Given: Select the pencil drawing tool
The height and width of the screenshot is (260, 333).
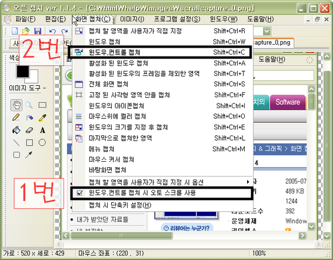Looking at the screenshot, I should (16, 118).
